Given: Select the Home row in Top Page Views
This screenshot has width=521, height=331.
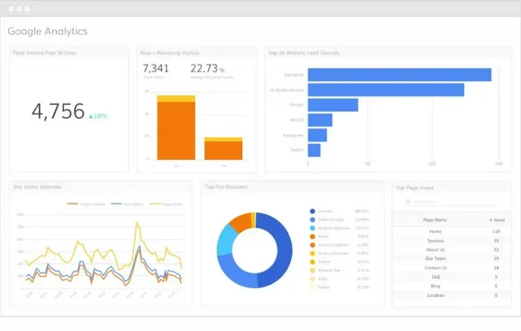Looking at the screenshot, I should tap(452, 231).
